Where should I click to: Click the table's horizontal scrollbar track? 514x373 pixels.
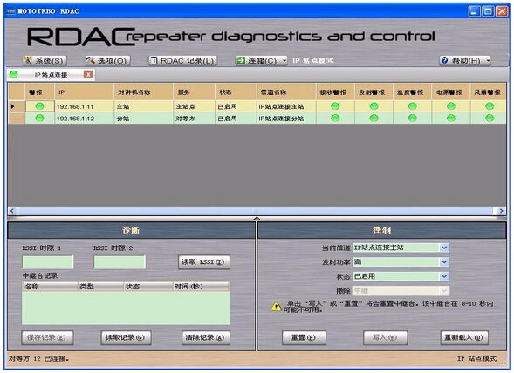(x=257, y=211)
